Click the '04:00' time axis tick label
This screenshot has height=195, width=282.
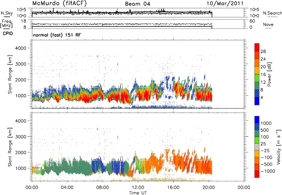[x=67, y=188]
